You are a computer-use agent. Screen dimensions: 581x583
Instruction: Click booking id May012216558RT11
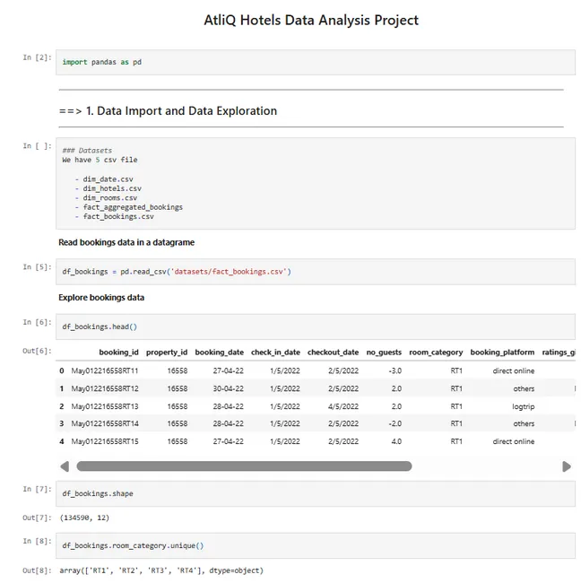pos(105,370)
